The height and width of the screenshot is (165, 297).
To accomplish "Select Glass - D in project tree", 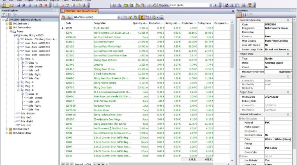I will click(33, 94).
